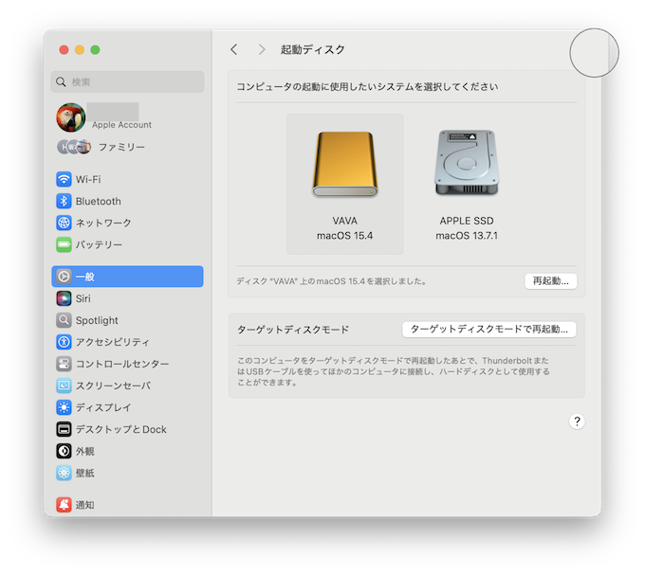Open Wi-Fi settings icon in sidebar
Image resolution: width=645 pixels, height=574 pixels.
64,179
